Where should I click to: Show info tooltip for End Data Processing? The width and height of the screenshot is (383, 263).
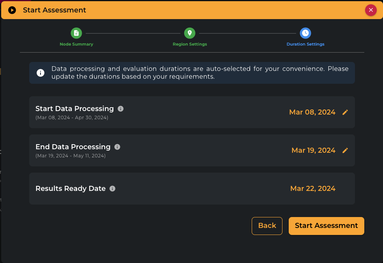(x=117, y=147)
